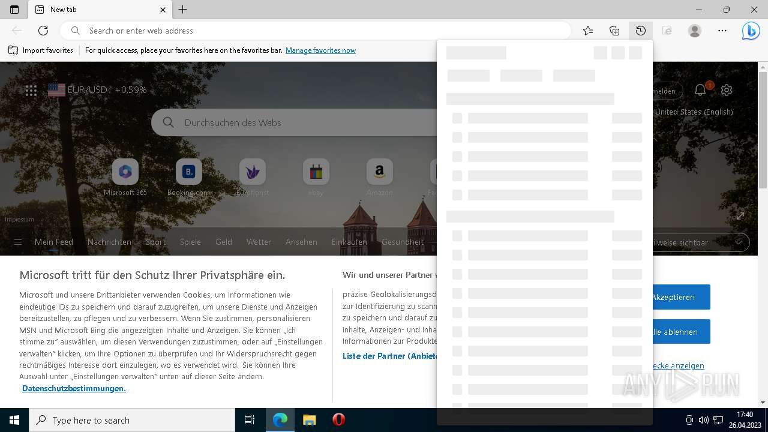Select the Wetter tab
Screen dimensions: 768x432
(259, 242)
